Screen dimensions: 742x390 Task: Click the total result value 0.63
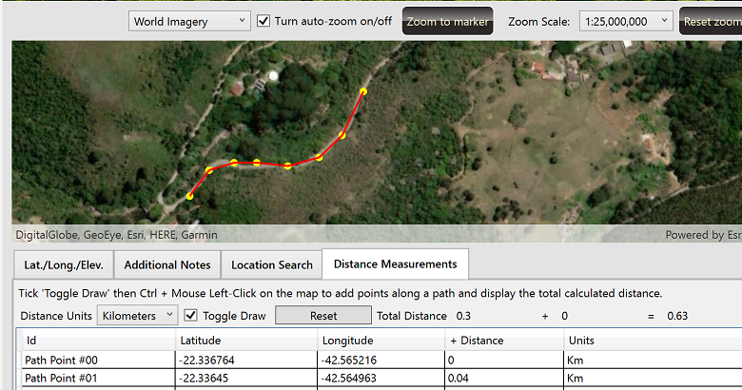tap(677, 316)
